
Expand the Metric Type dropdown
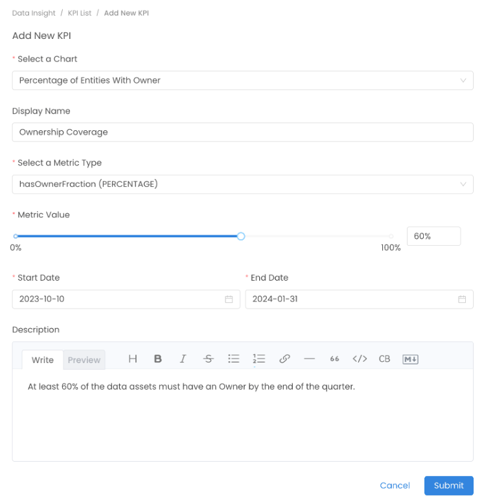coord(242,184)
